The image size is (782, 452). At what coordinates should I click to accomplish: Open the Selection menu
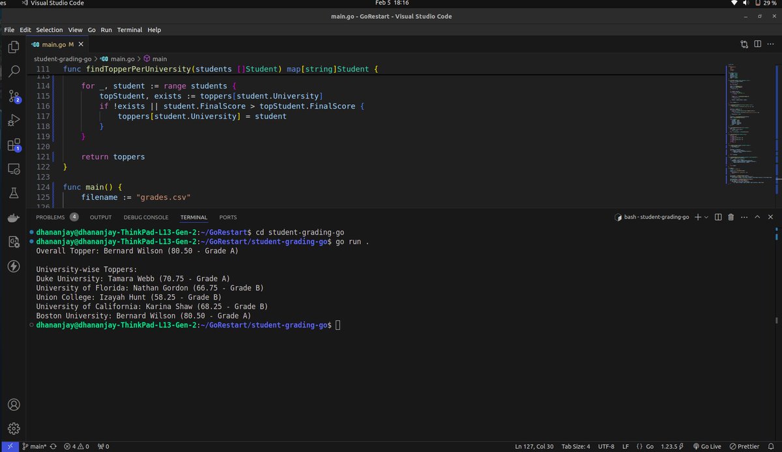pyautogui.click(x=50, y=30)
